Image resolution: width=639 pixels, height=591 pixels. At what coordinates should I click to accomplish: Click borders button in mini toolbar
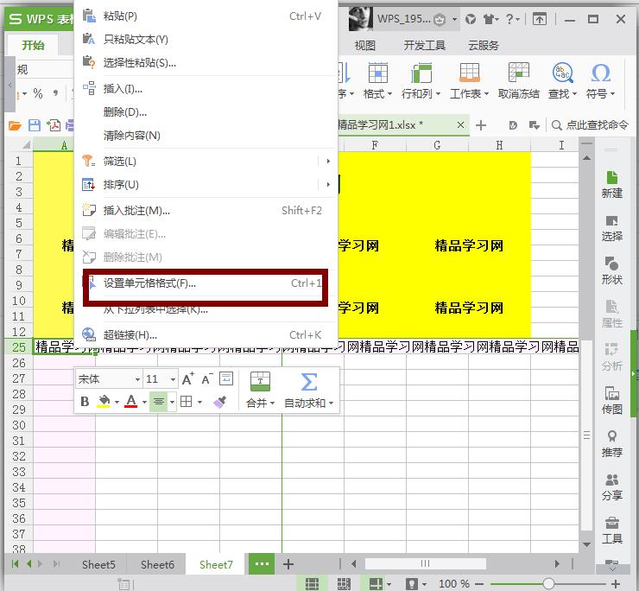(x=187, y=402)
